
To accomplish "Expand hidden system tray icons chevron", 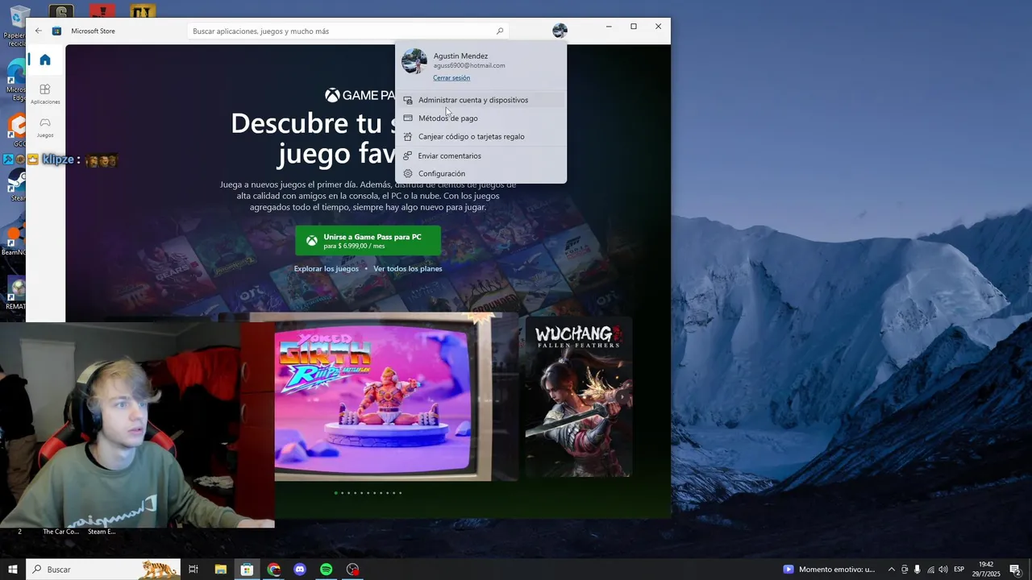I will (x=891, y=570).
